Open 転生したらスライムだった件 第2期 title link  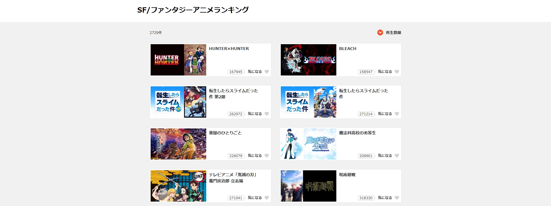coord(233,94)
